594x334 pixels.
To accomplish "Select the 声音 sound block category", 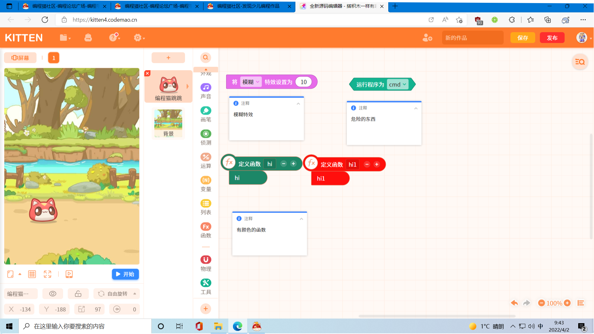I will pyautogui.click(x=206, y=91).
